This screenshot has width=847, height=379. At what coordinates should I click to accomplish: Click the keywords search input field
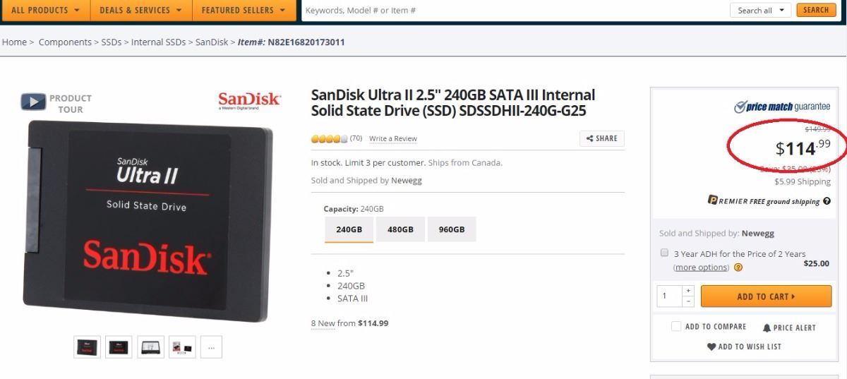point(513,11)
